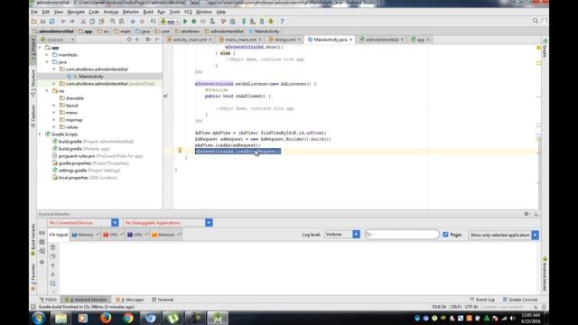Toggle the Android Monitor bottom tab
Screen dimensions: 578x325
coord(86,300)
